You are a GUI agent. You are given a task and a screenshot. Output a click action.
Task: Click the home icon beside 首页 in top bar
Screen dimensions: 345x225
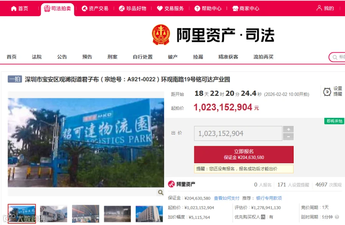(x=14, y=8)
